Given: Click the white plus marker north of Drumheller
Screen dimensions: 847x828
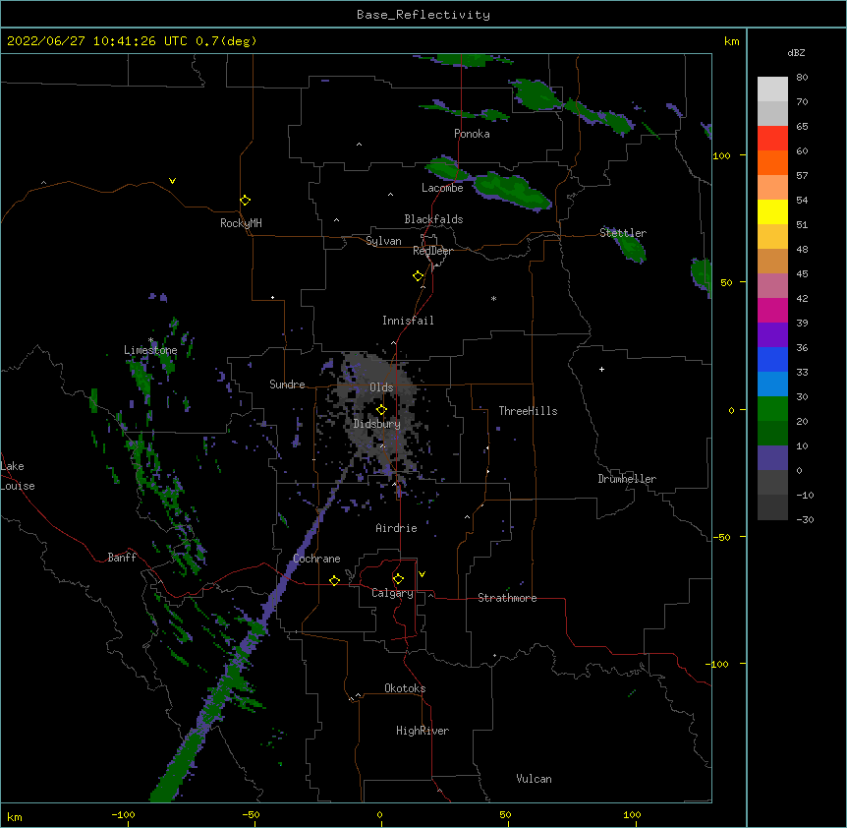Looking at the screenshot, I should (601, 369).
